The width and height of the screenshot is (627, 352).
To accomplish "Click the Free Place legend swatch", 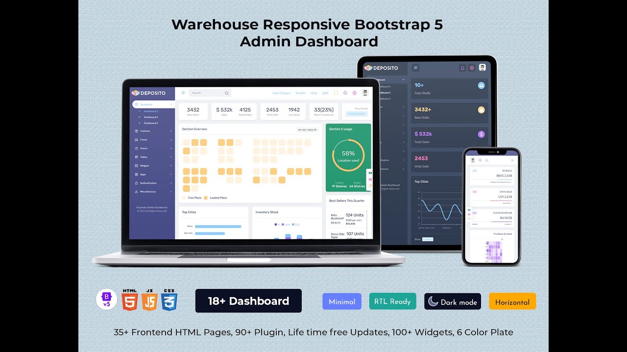I will tap(184, 198).
